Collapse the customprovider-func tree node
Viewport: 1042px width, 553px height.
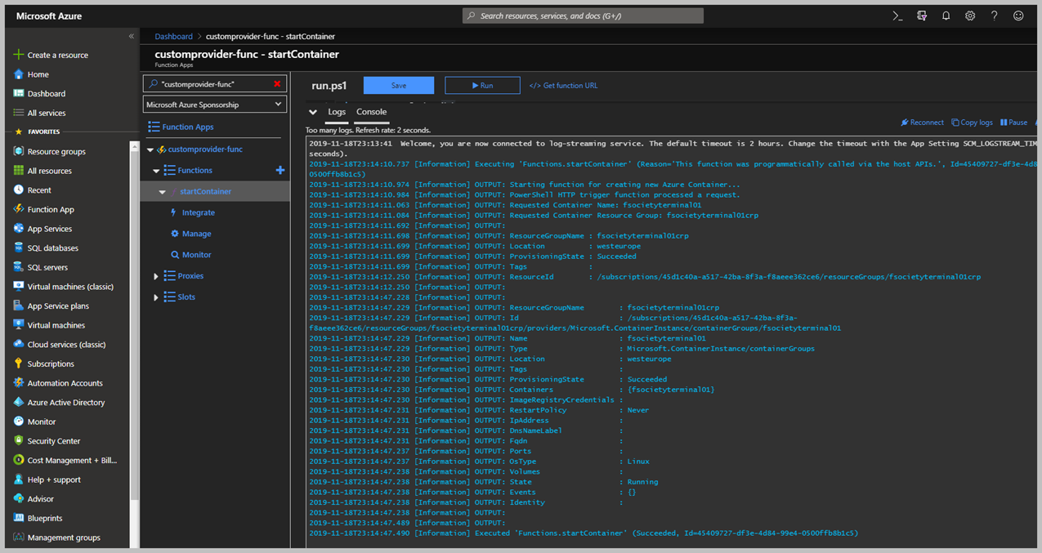[150, 150]
